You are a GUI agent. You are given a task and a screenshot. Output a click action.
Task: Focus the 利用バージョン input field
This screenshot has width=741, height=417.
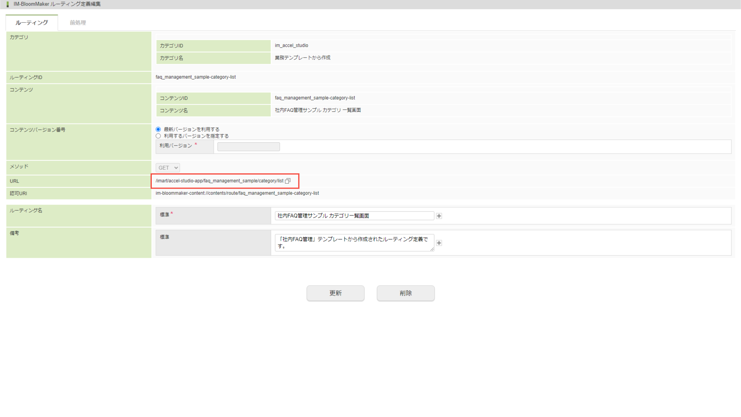click(249, 147)
